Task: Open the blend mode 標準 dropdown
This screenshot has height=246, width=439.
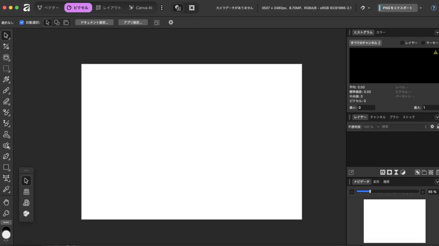Action: 404,127
